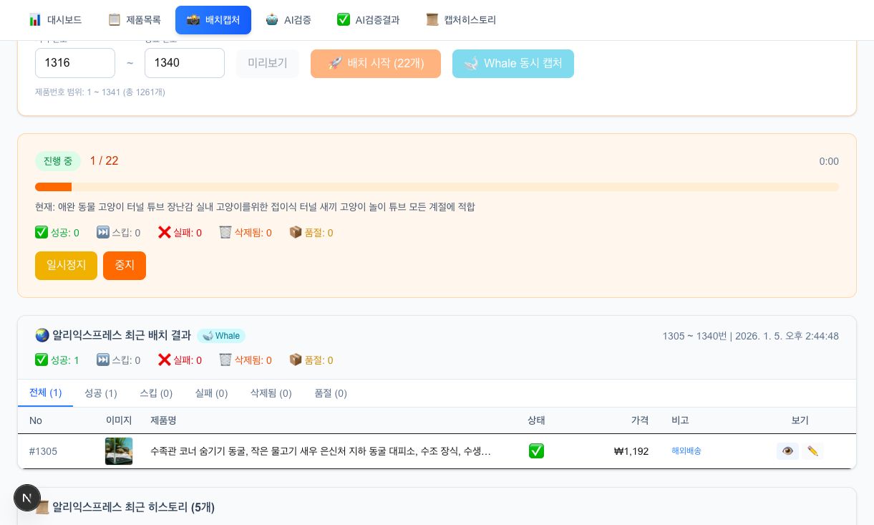Click the 해외배송 link in the table
The width and height of the screenshot is (874, 525).
686,451
